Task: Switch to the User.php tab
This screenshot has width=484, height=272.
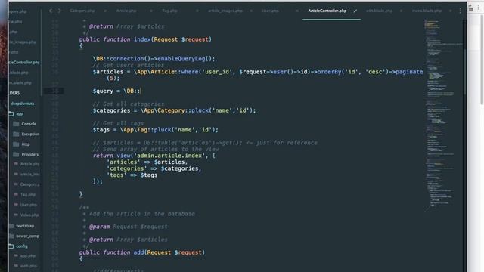Action: [x=271, y=11]
